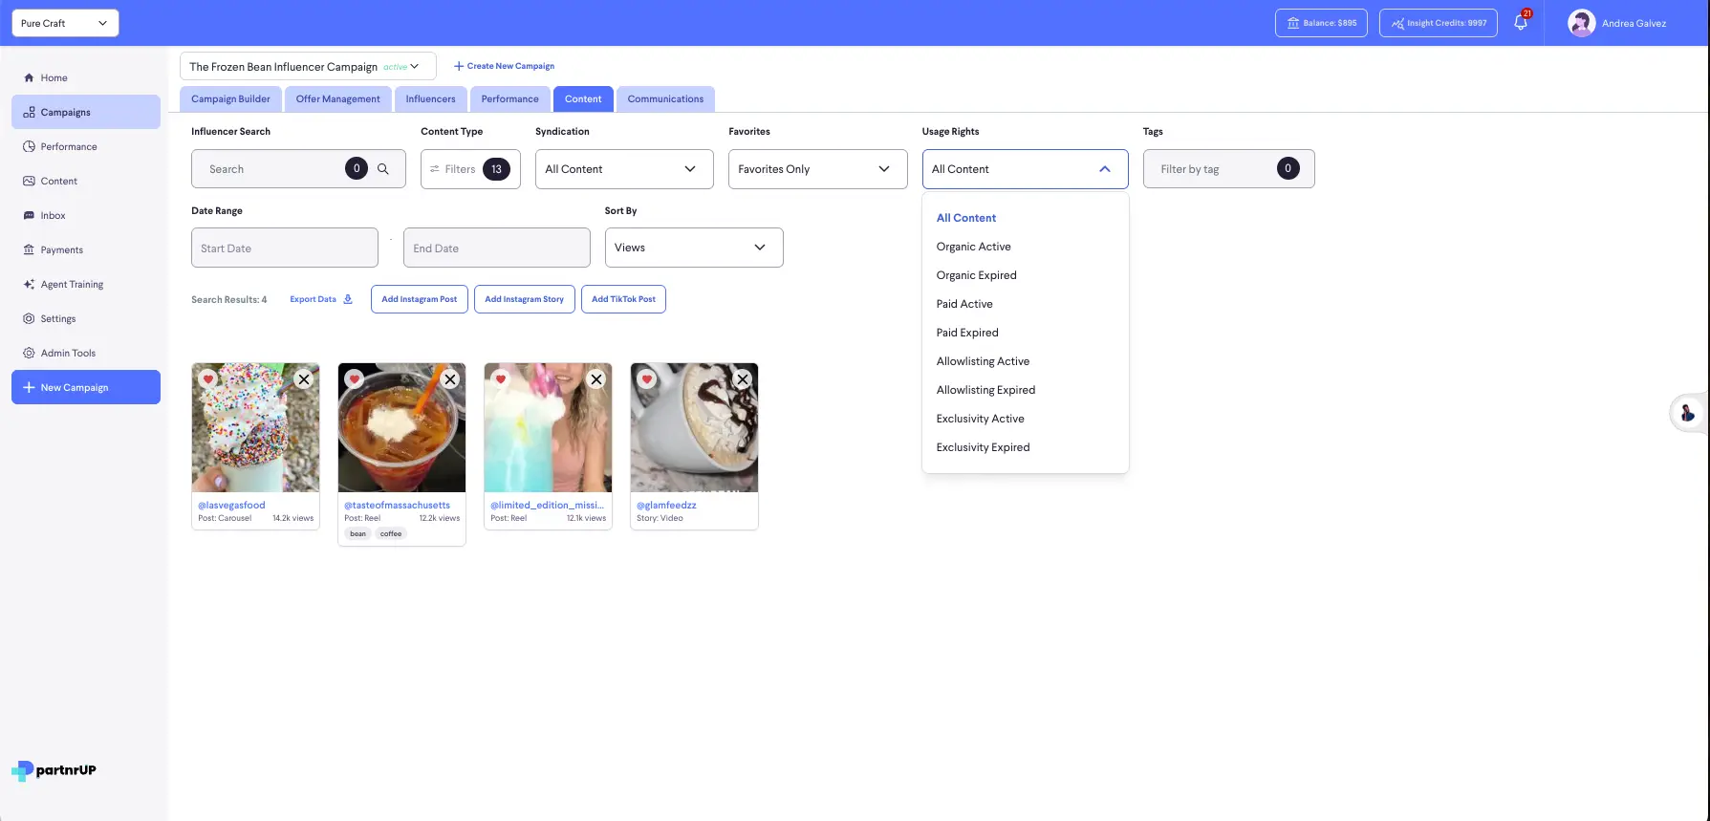The image size is (1710, 821).
Task: Go to Home in sidebar
Action: click(x=86, y=77)
